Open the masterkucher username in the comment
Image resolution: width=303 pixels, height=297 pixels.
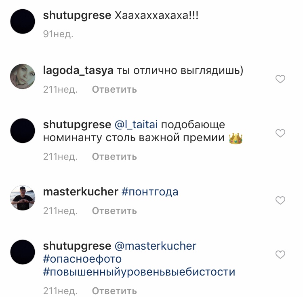(80, 192)
